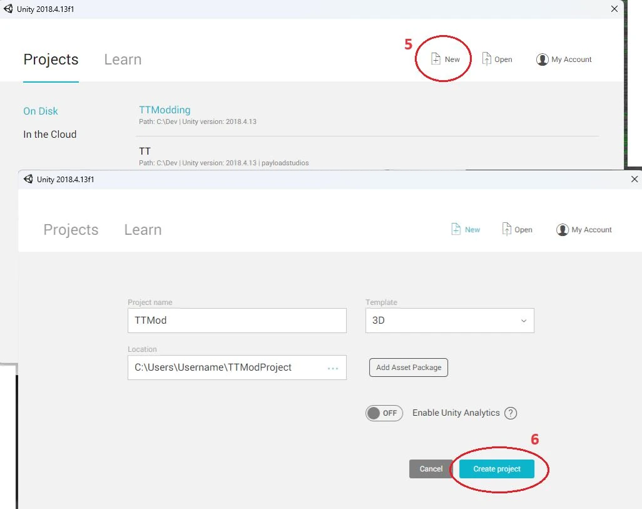Switch to Projects tab in front window

[71, 230]
